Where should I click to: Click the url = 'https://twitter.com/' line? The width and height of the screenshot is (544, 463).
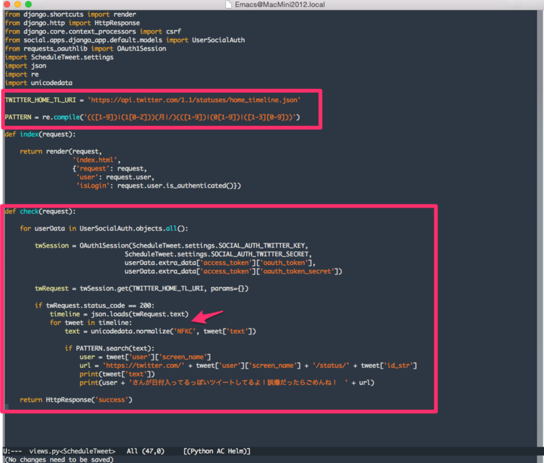(x=248, y=366)
